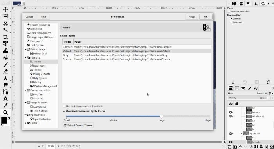
Task: Choose the Crop tool
Action: click(x=5, y=37)
